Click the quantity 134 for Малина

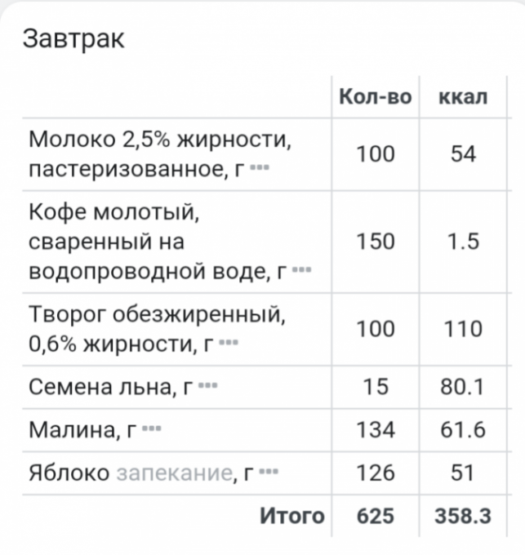375,429
